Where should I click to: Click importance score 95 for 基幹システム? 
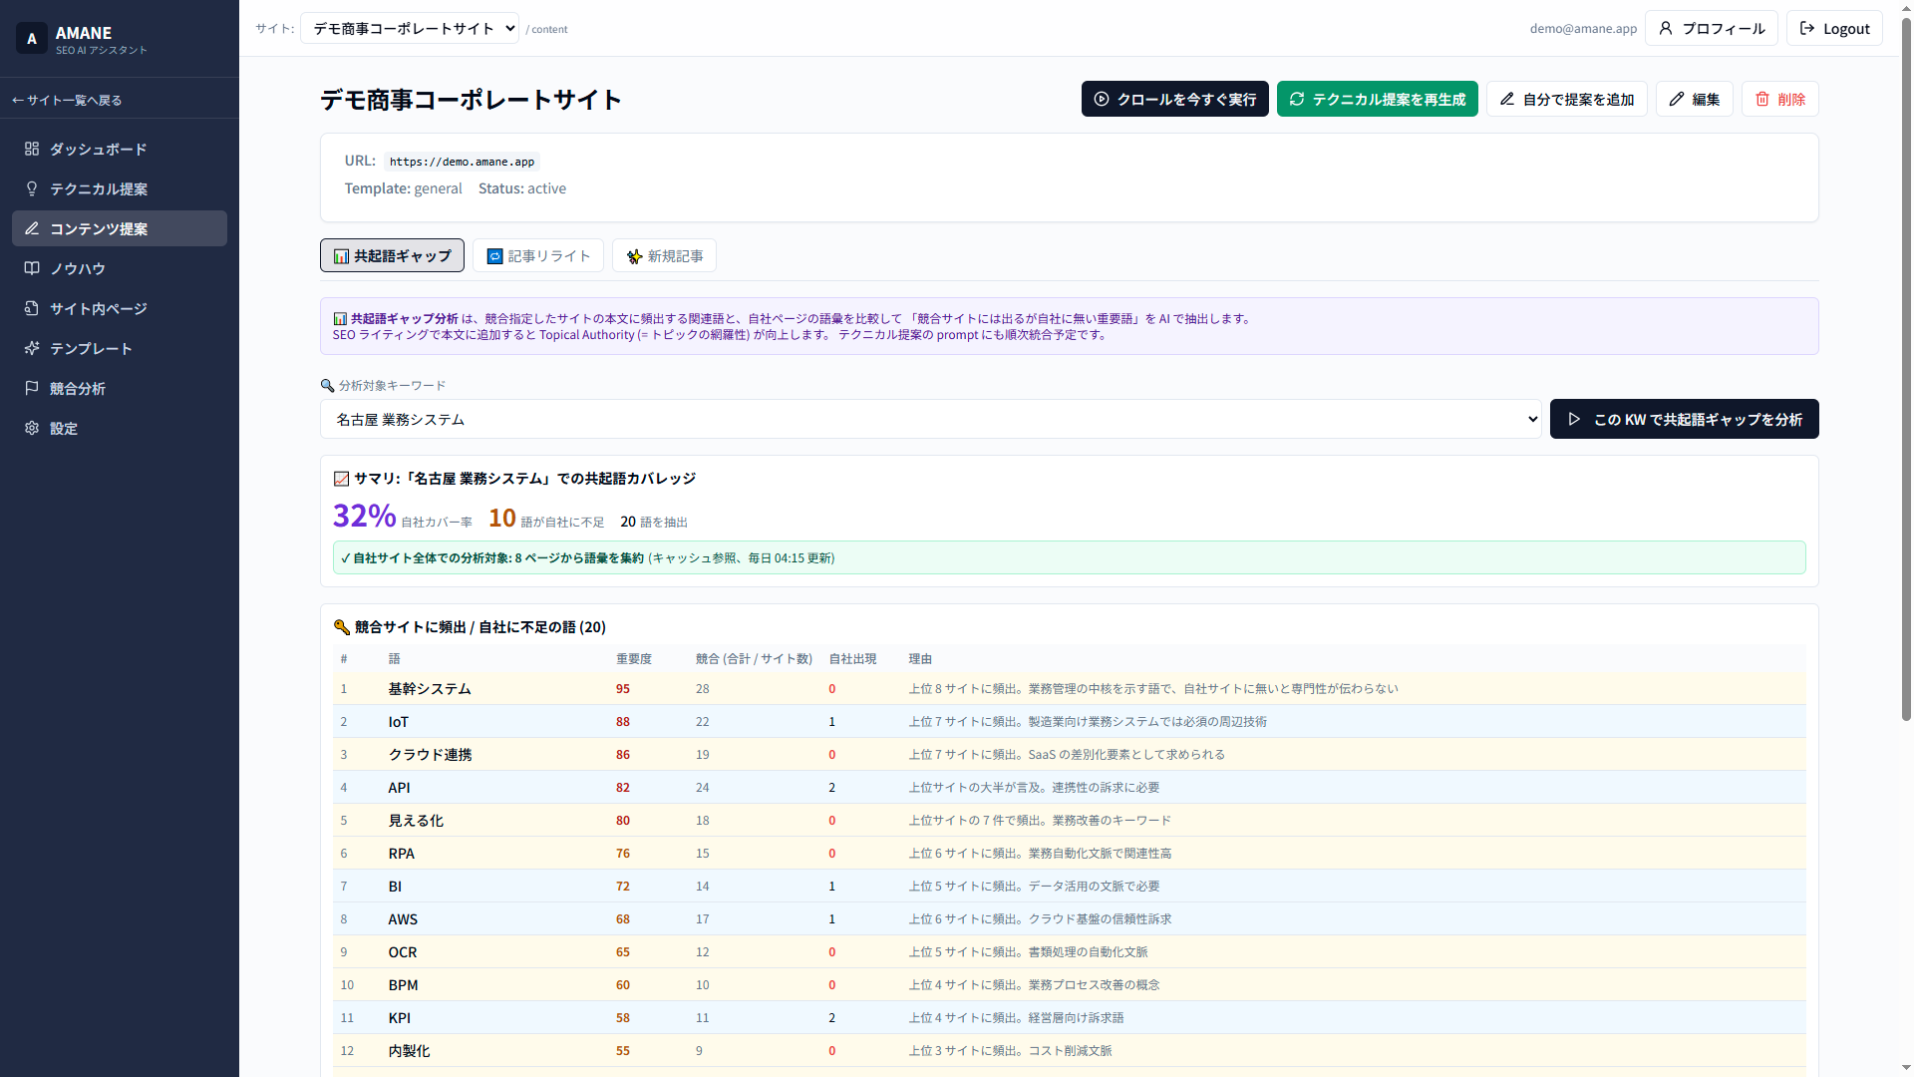623,689
